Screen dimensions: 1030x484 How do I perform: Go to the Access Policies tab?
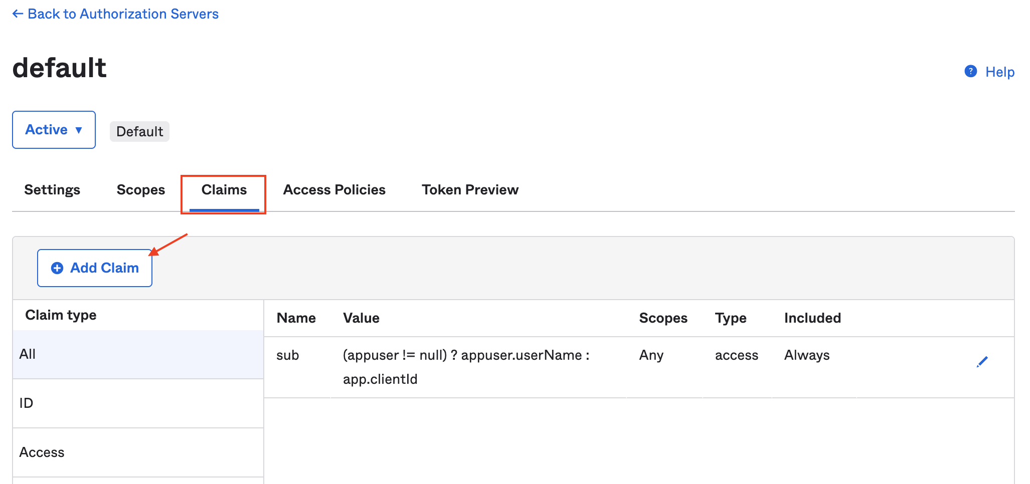[334, 190]
